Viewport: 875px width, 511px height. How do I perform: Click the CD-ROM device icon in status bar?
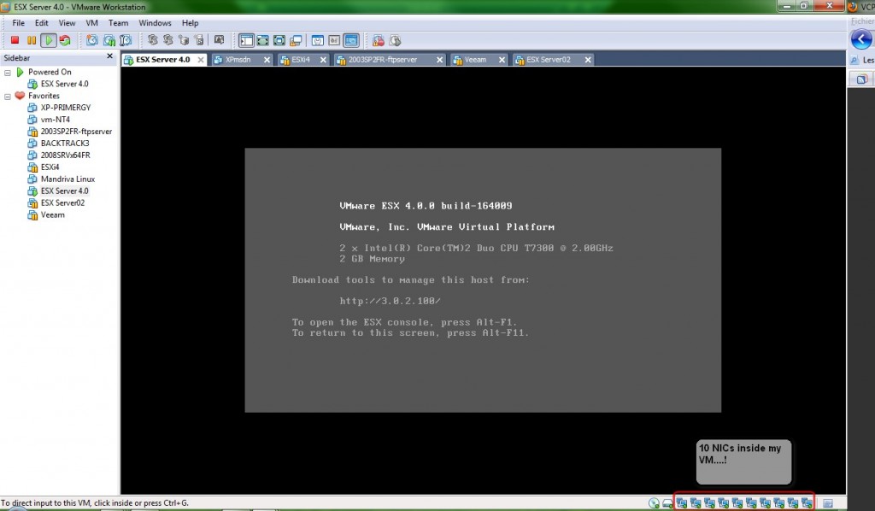652,503
